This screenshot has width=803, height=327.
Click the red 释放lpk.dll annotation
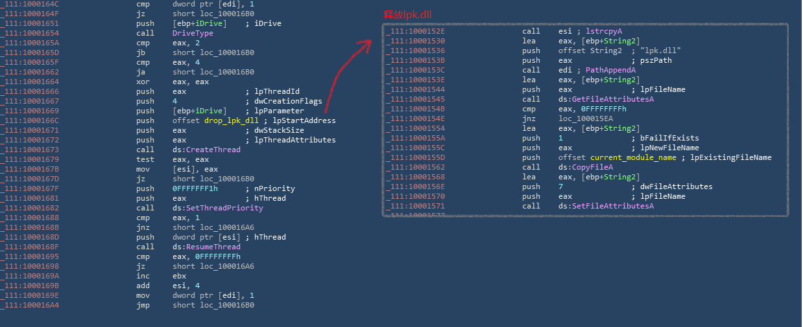pyautogui.click(x=409, y=15)
